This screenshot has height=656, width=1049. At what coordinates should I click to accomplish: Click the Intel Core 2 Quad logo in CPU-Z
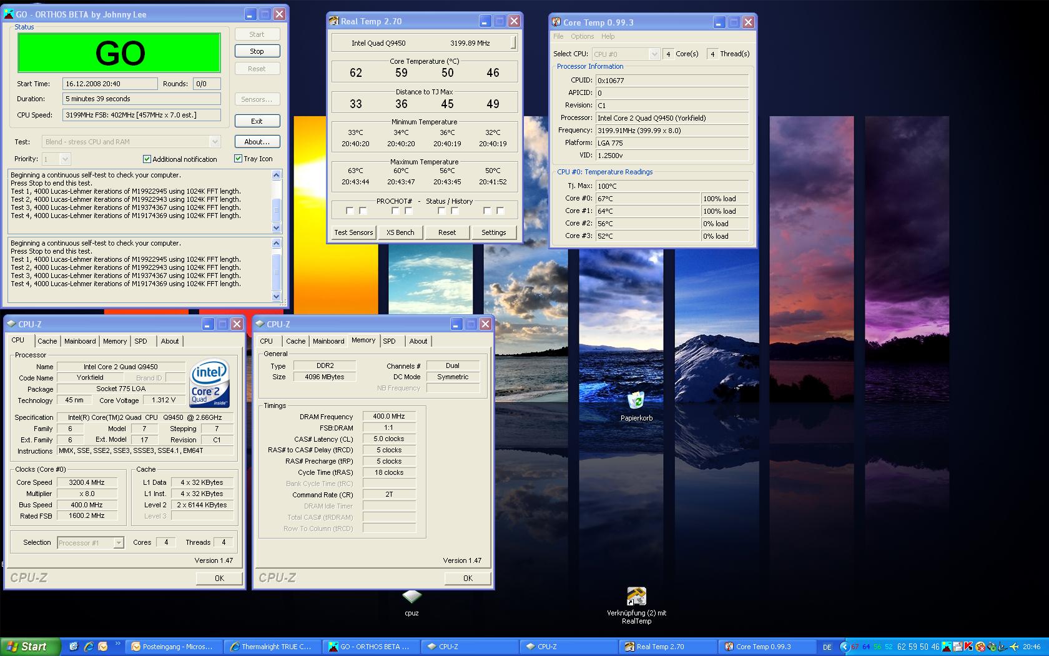[210, 383]
